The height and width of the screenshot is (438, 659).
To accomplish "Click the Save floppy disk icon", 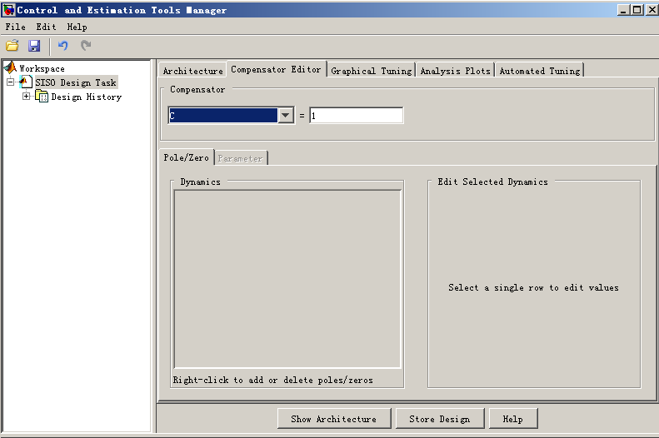I will point(34,45).
